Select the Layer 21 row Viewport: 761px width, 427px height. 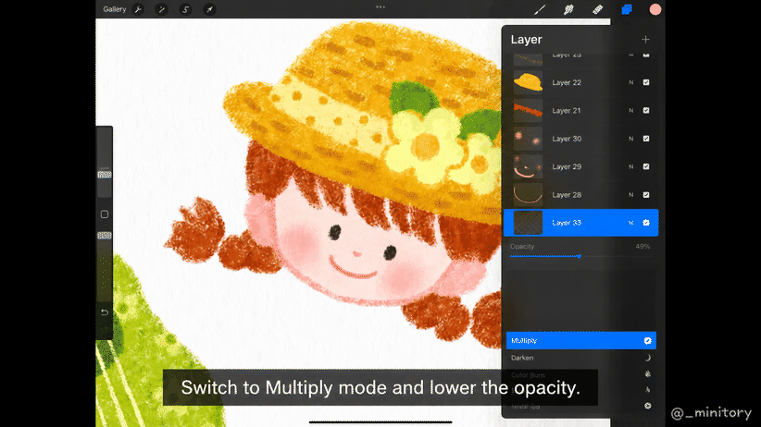(581, 111)
